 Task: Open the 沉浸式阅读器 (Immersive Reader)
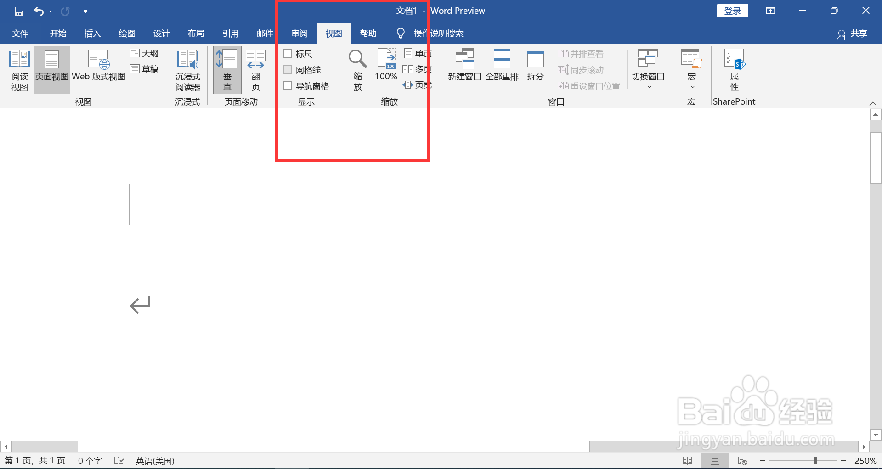pyautogui.click(x=187, y=70)
